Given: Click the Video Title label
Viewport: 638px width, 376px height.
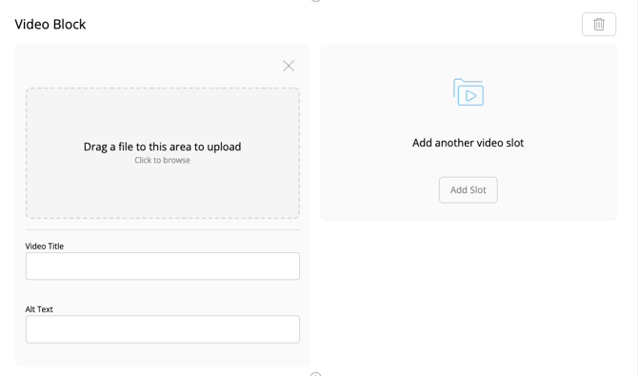Looking at the screenshot, I should 45,247.
